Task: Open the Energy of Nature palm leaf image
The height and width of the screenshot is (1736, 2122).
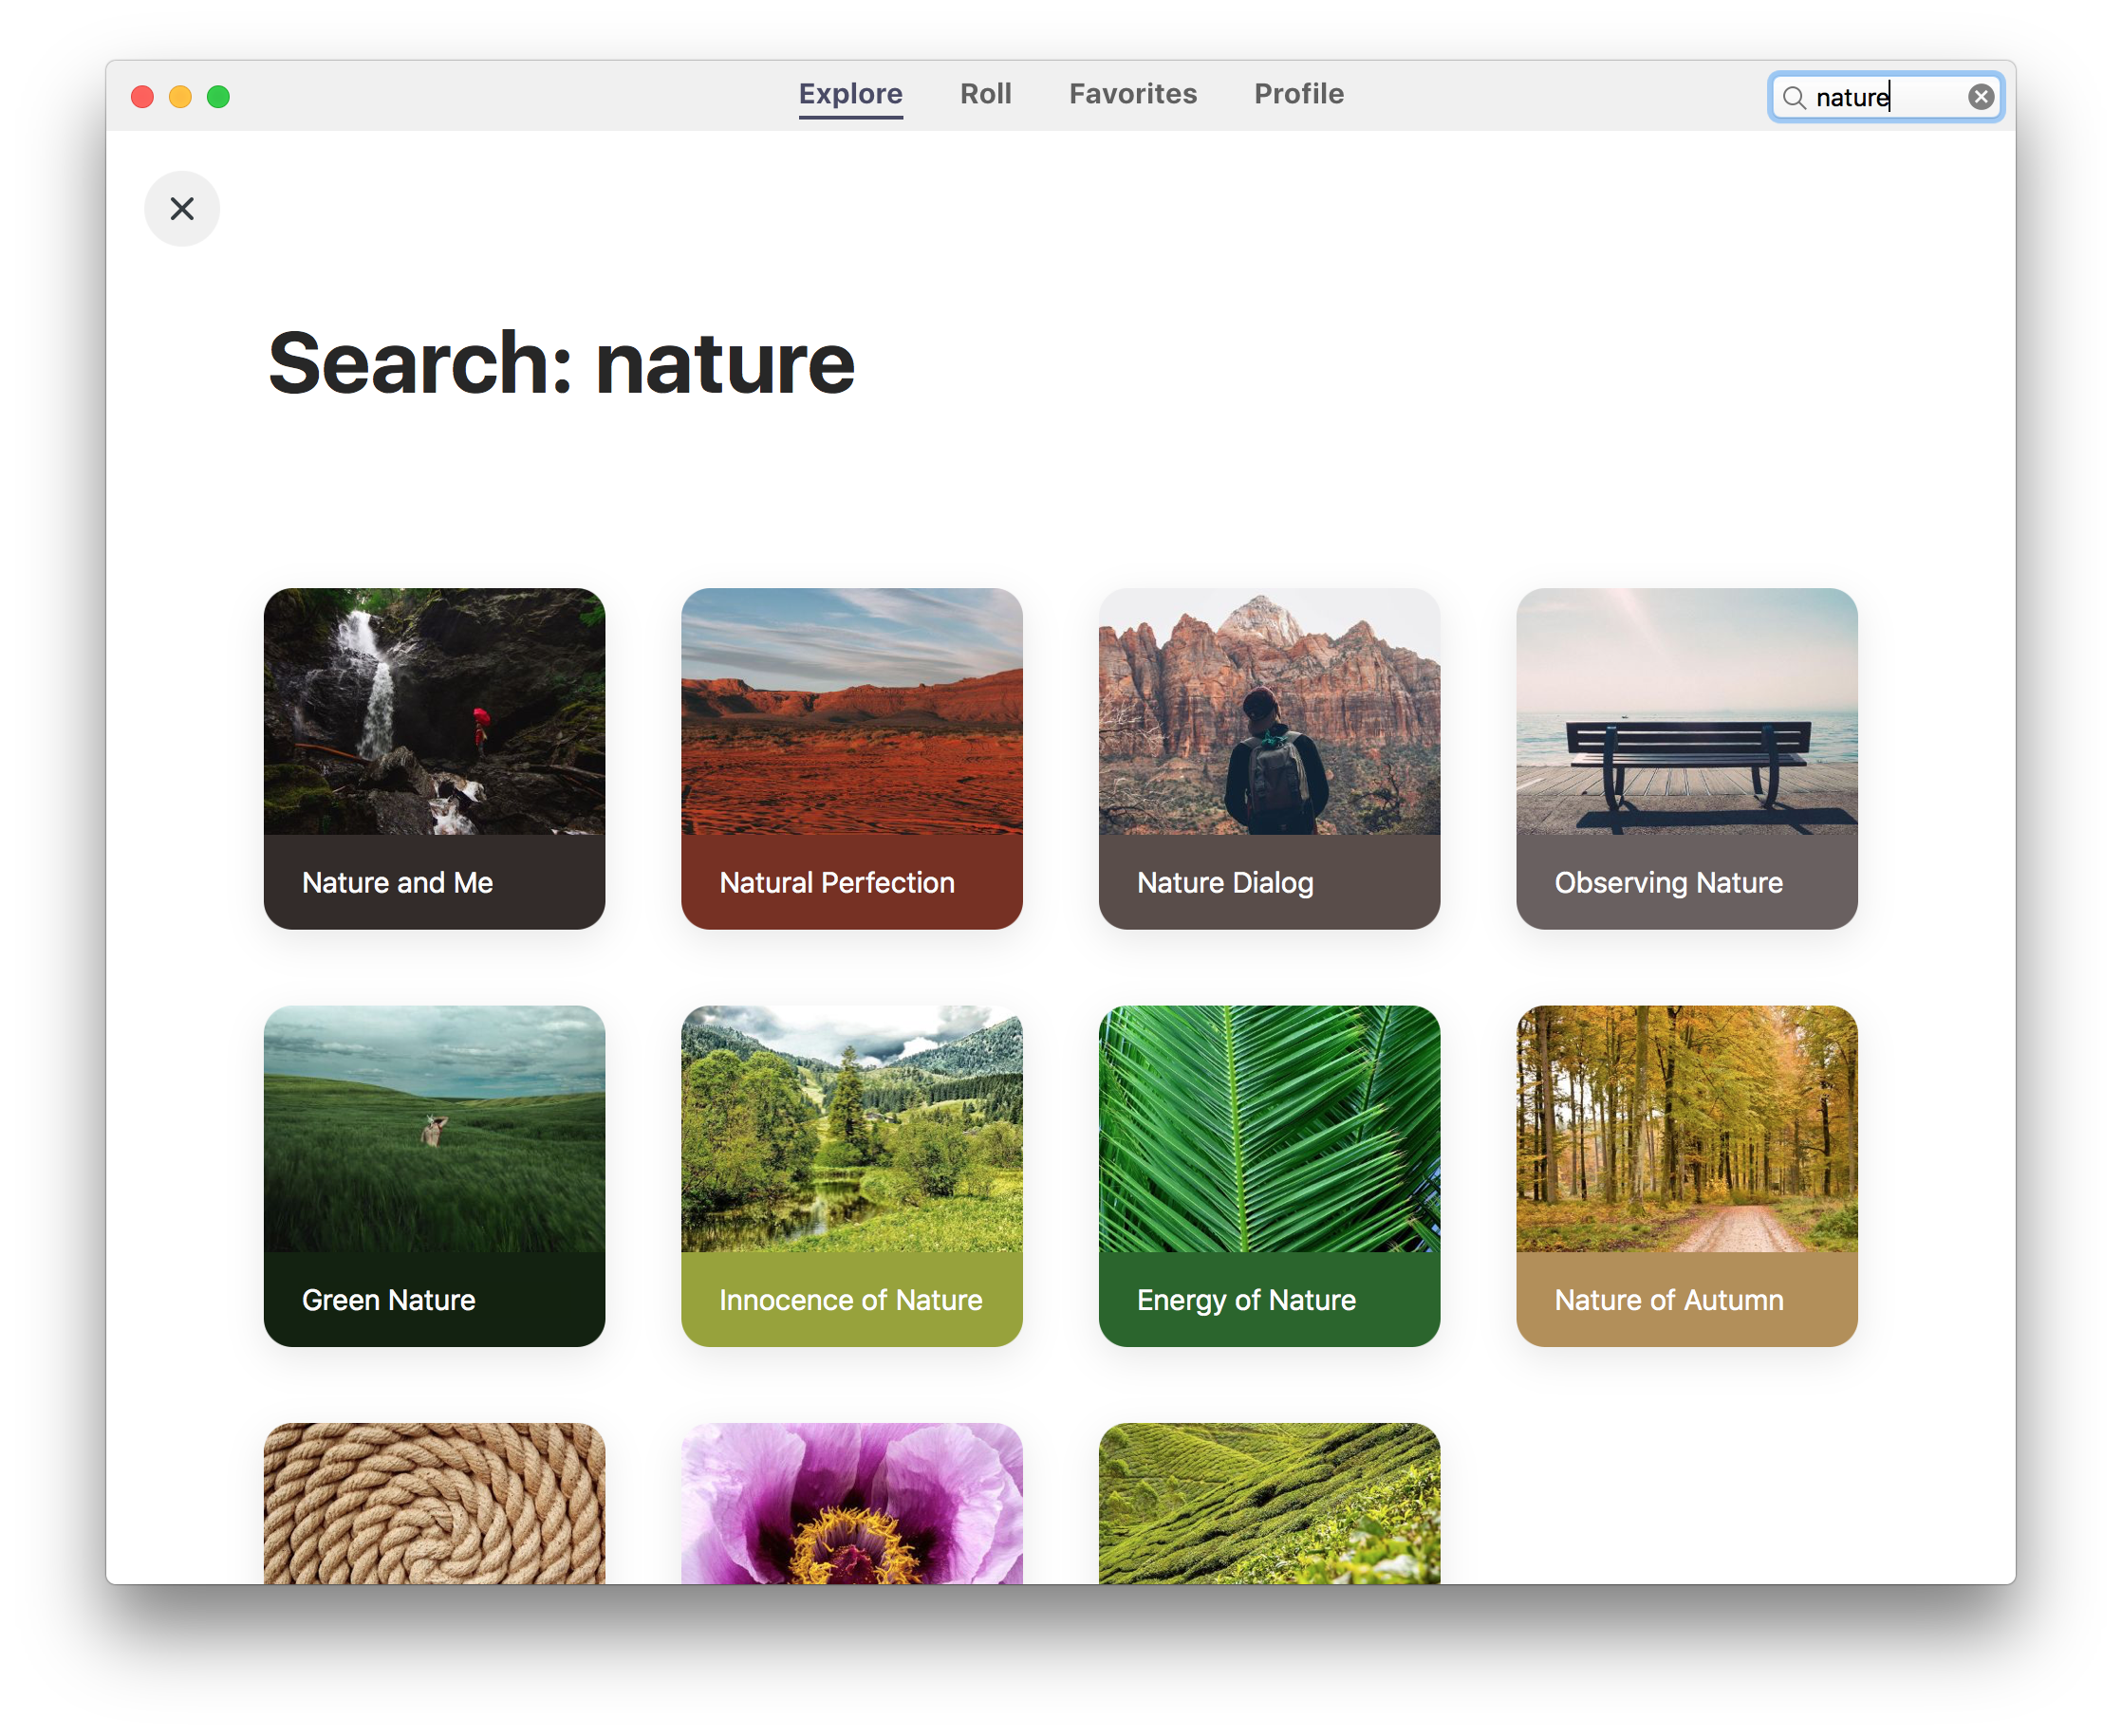Action: [1269, 1128]
